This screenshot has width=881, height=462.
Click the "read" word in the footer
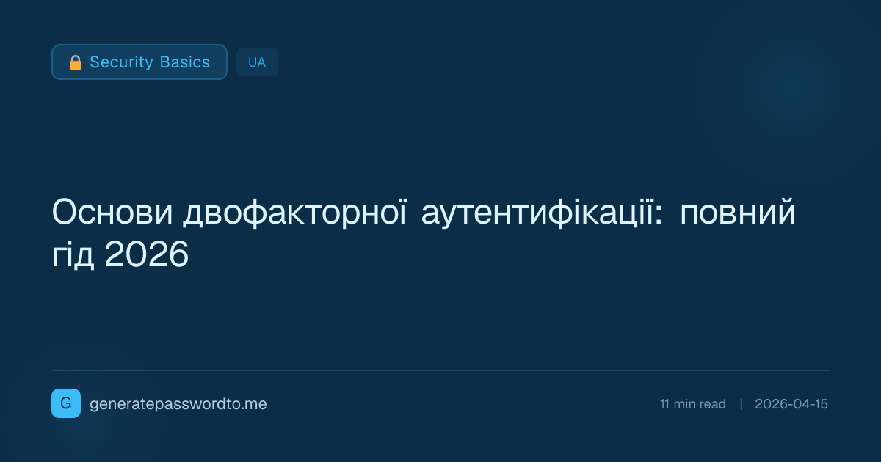pyautogui.click(x=712, y=404)
